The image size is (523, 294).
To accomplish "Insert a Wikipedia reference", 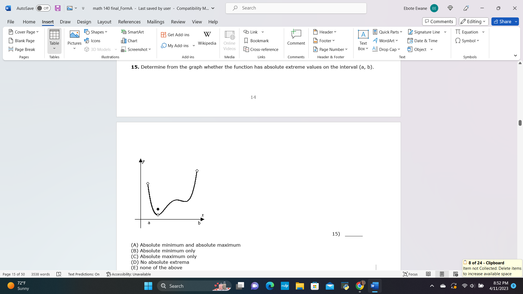I will (207, 38).
